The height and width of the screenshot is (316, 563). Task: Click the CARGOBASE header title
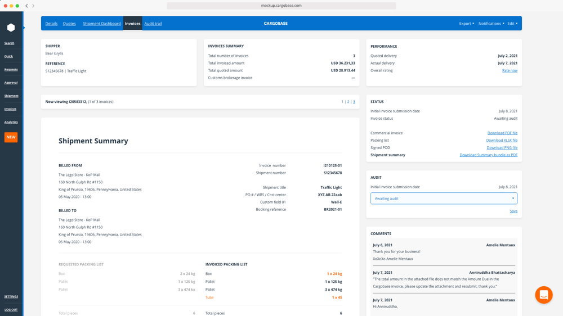(276, 24)
